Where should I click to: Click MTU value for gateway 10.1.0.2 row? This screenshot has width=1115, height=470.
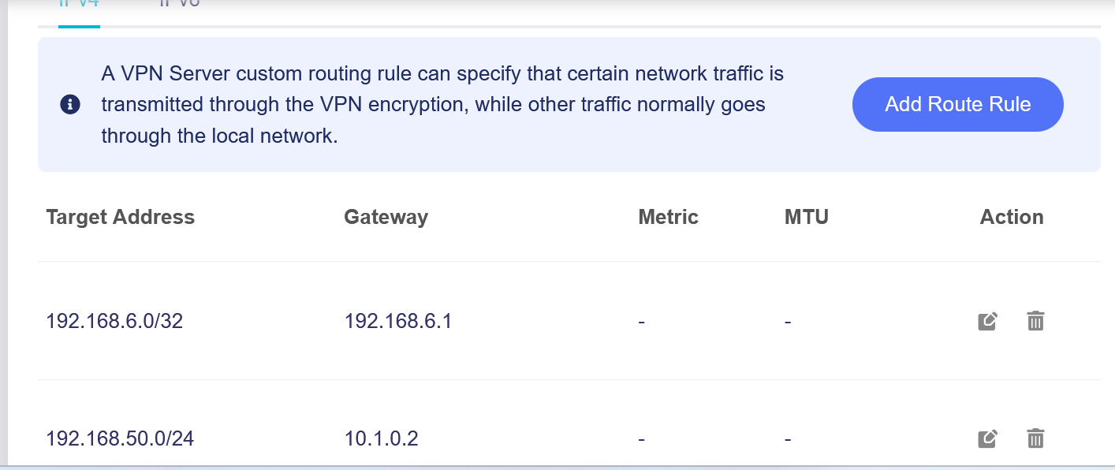(x=788, y=438)
